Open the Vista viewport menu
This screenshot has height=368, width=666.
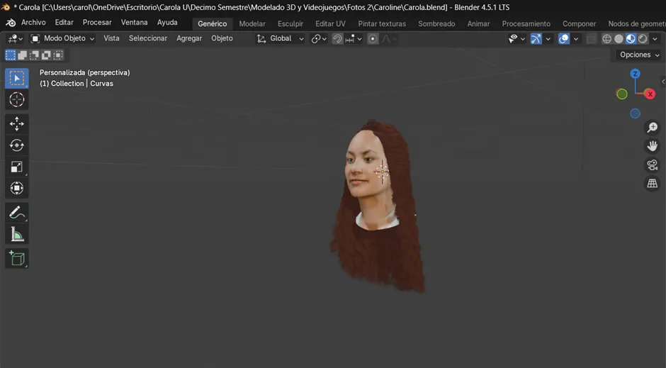point(111,39)
